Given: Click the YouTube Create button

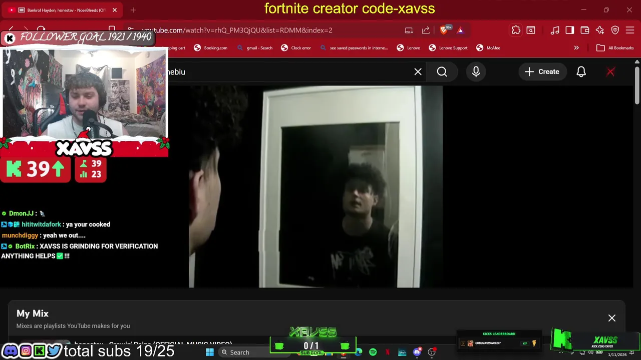Looking at the screenshot, I should pyautogui.click(x=542, y=72).
